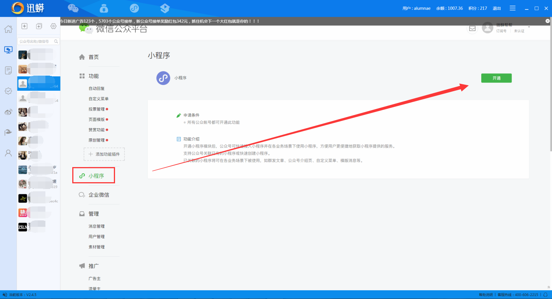The width and height of the screenshot is (552, 299).
Task: Open 帮助说明 in status bar
Action: pyautogui.click(x=486, y=295)
